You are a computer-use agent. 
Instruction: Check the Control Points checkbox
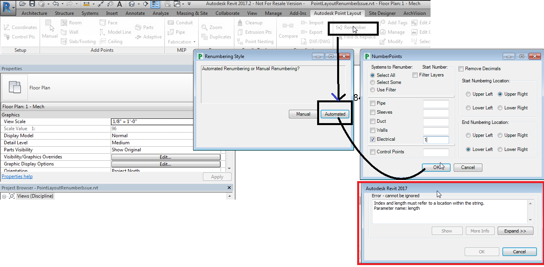point(373,152)
